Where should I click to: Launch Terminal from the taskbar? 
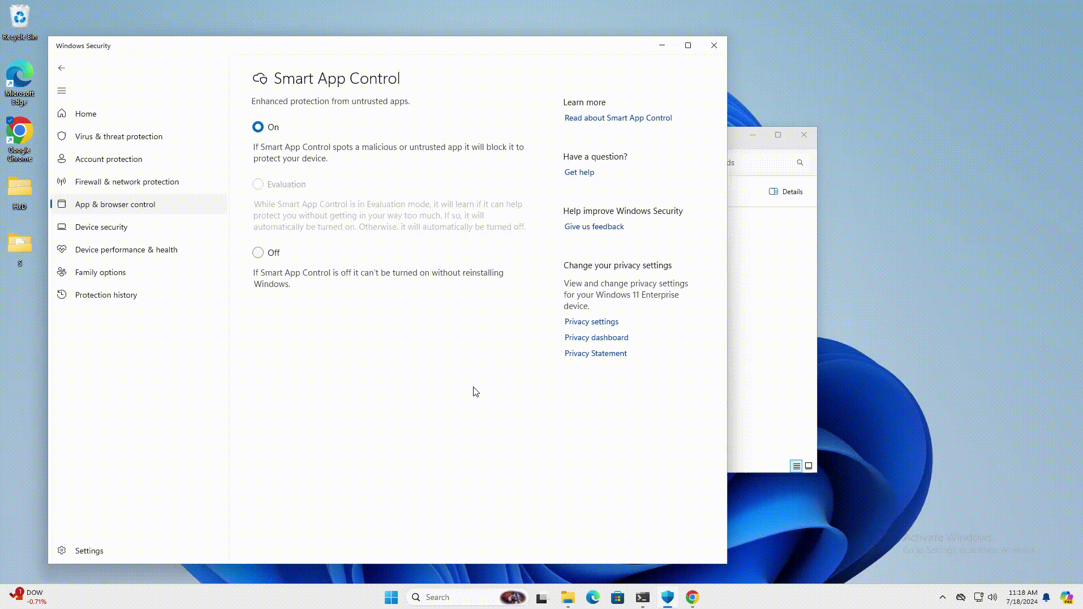coord(642,597)
